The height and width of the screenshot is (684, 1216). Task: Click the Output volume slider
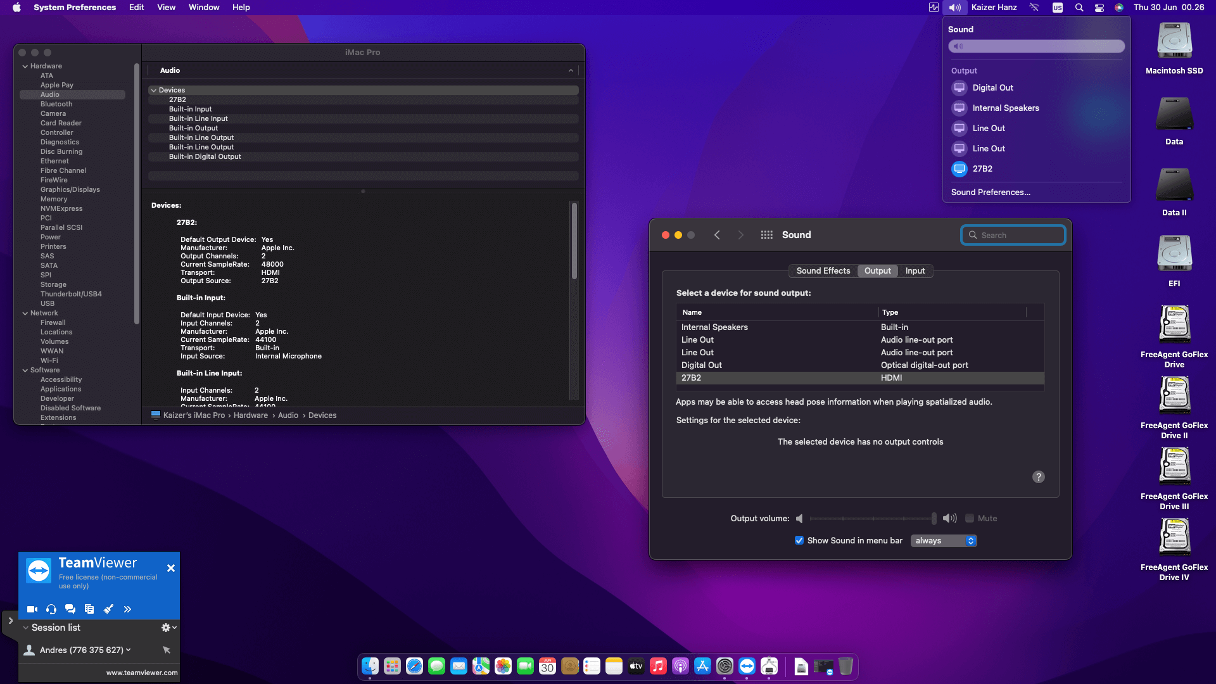point(872,518)
